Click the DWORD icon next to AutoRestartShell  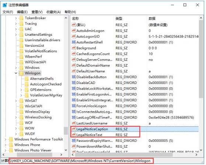74,42
